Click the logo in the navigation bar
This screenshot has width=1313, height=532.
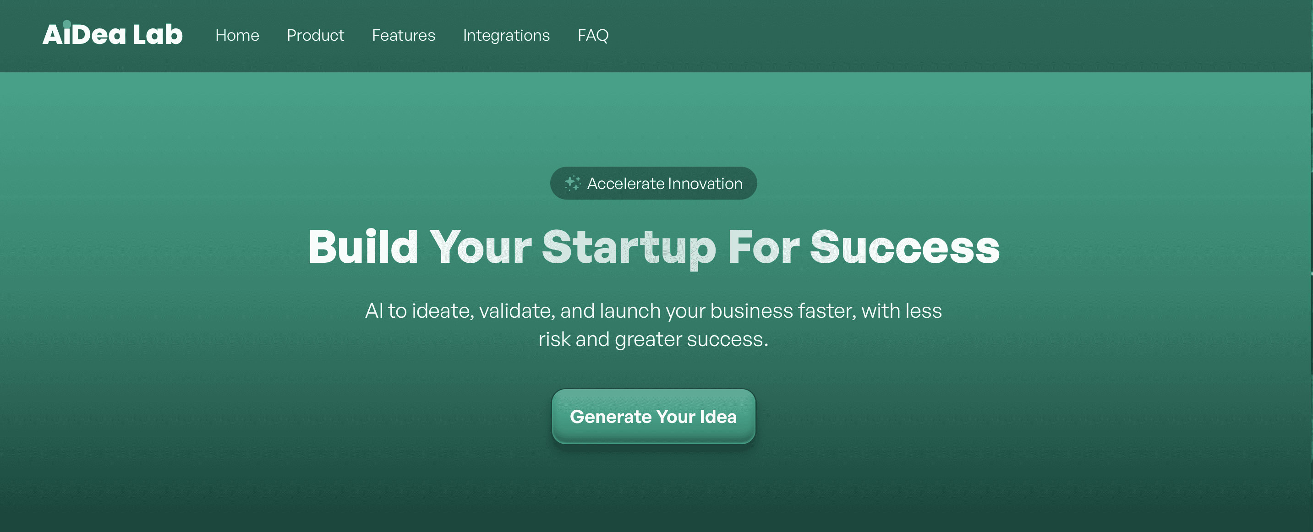[x=112, y=34]
